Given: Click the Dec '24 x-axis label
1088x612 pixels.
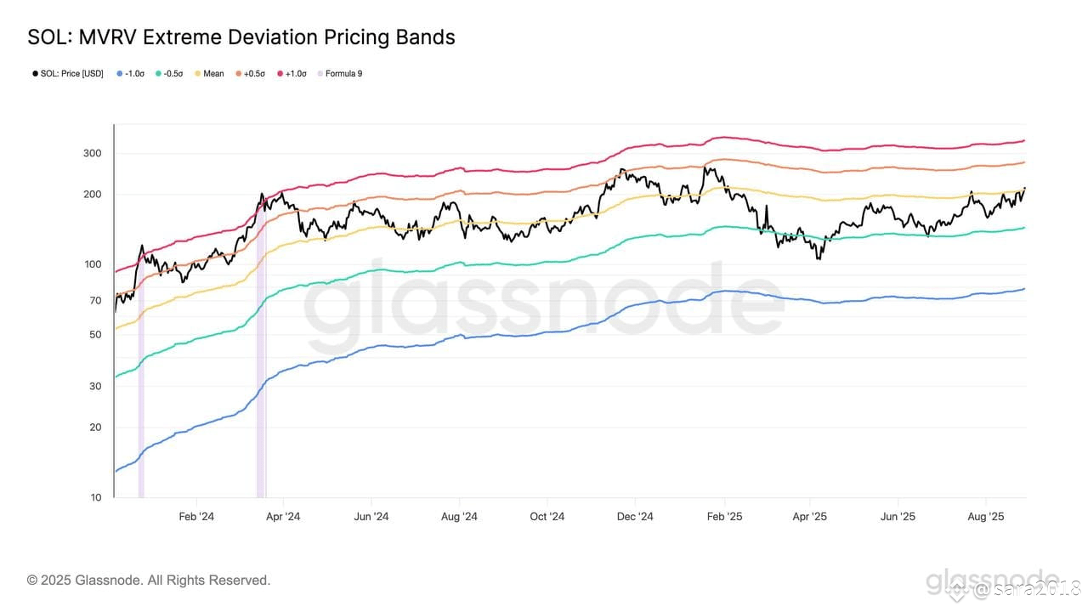Looking at the screenshot, I should click(635, 516).
